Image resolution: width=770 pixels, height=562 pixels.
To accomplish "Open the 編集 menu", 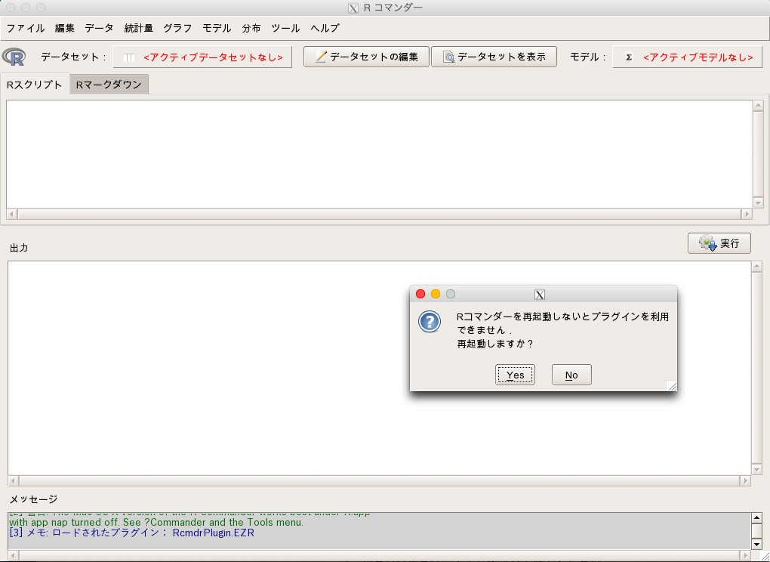I will 65,28.
